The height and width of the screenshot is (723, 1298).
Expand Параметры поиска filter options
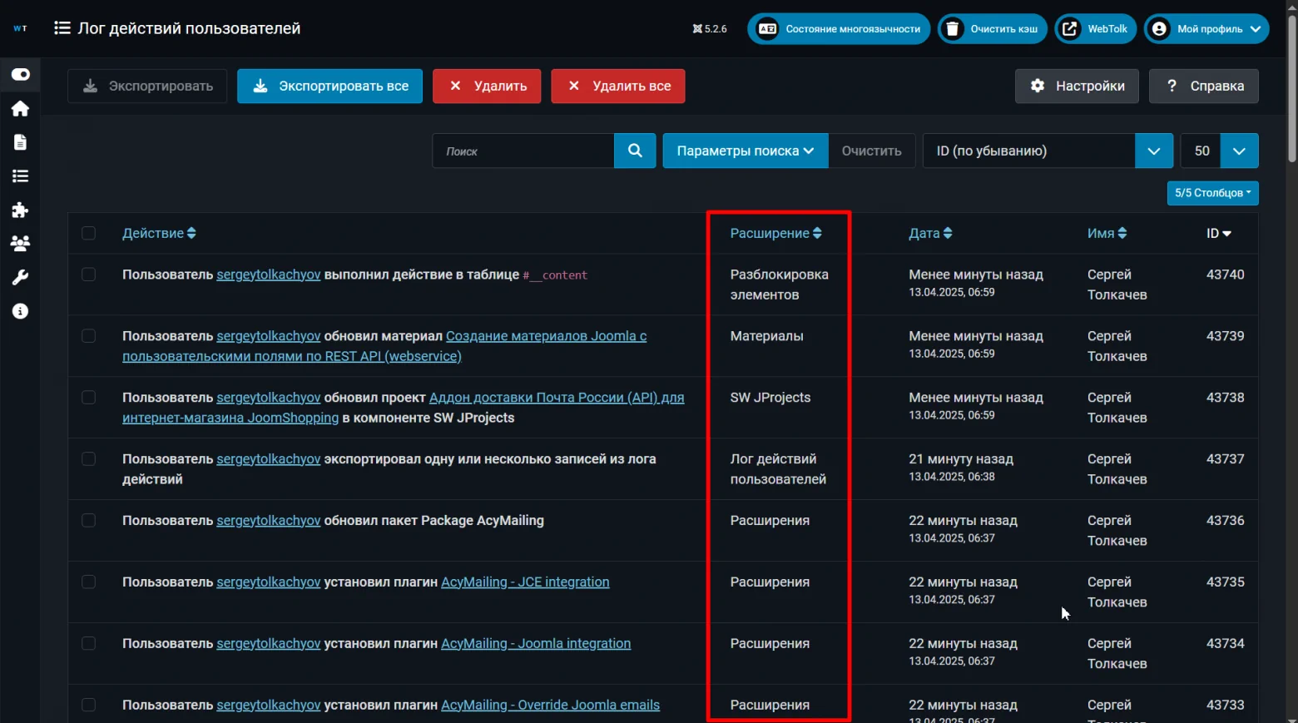point(746,151)
